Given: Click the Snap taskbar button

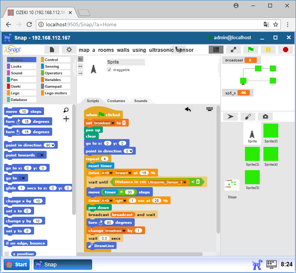Looking at the screenshot, I should click(63, 264).
